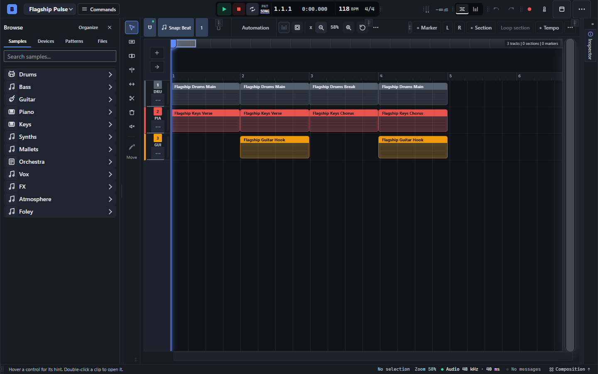Image resolution: width=598 pixels, height=374 pixels.
Task: Open the Automation view
Action: (x=255, y=28)
